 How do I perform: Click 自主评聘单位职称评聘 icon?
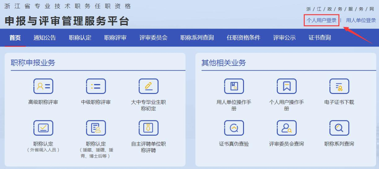click(149, 128)
